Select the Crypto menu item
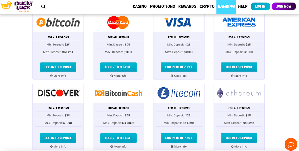Image resolution: width=299 pixels, height=151 pixels. 207,6
